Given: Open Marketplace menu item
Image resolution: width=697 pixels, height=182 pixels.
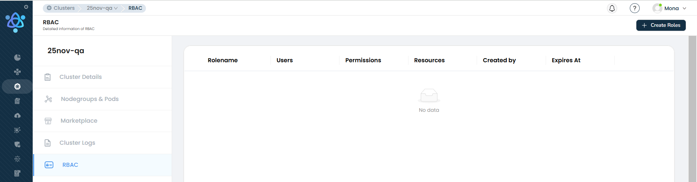Looking at the screenshot, I should point(102,121).
